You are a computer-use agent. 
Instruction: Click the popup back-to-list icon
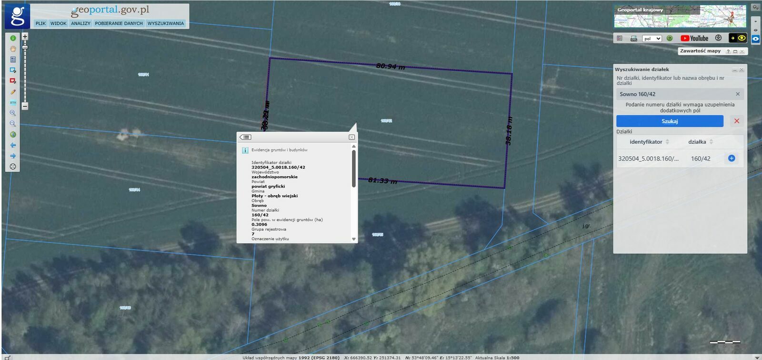pos(245,137)
